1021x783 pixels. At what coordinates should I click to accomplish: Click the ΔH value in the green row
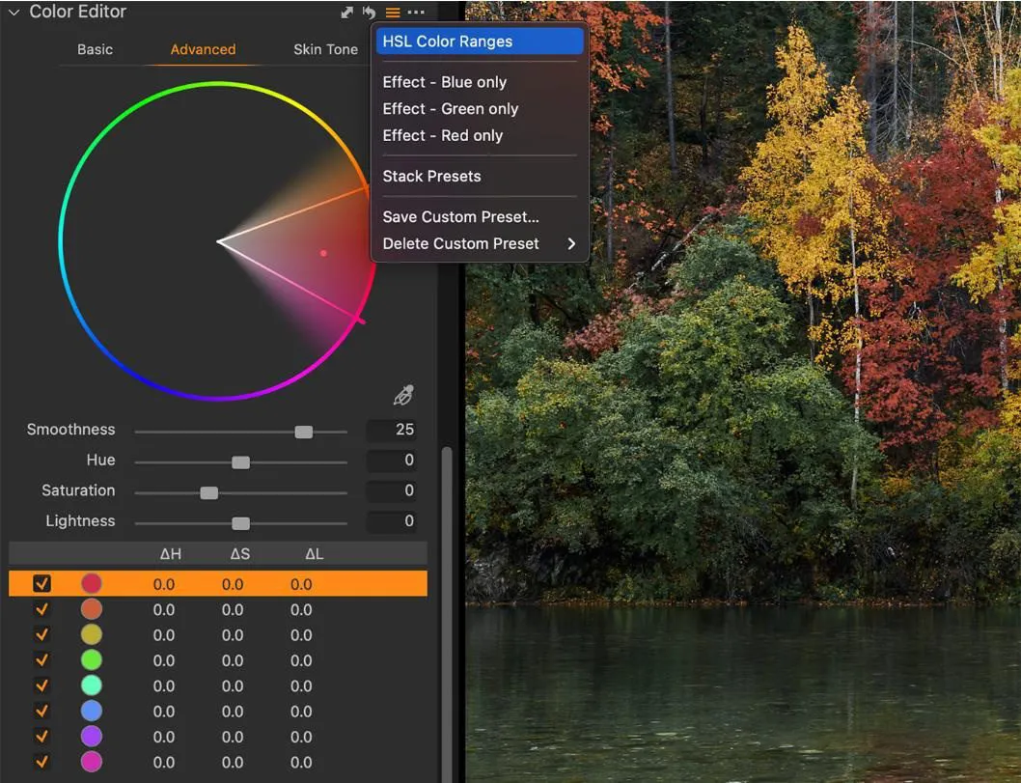[163, 660]
